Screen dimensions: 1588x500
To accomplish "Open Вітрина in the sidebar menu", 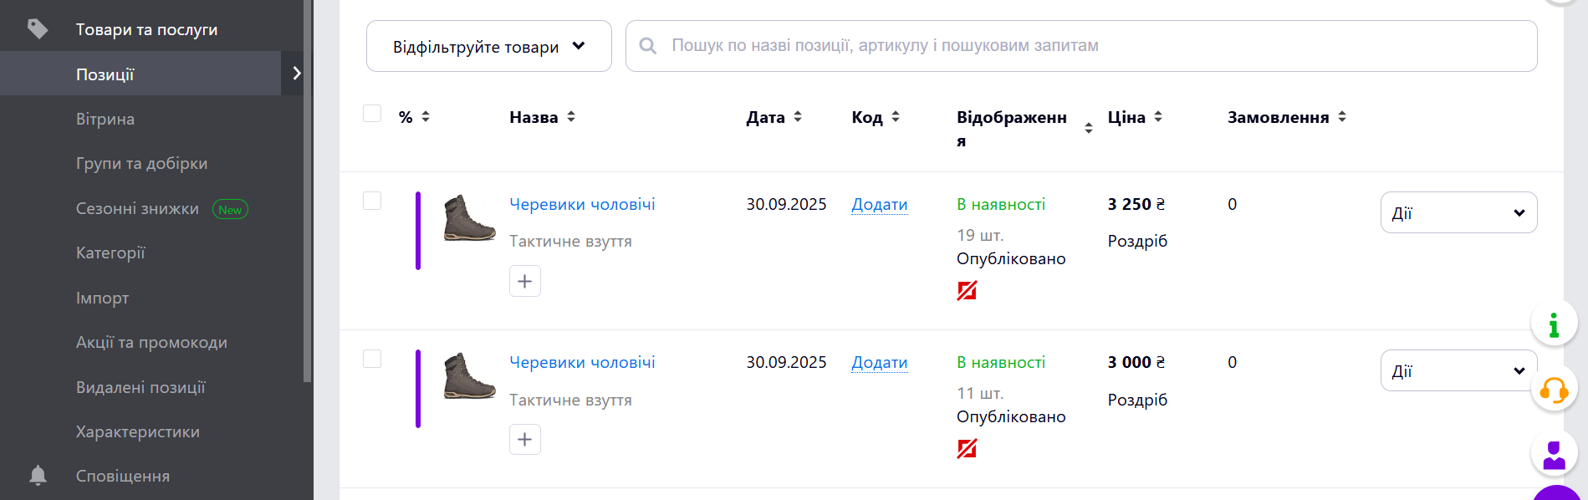I will click(x=105, y=119).
